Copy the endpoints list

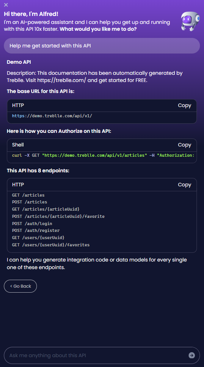pos(184,185)
